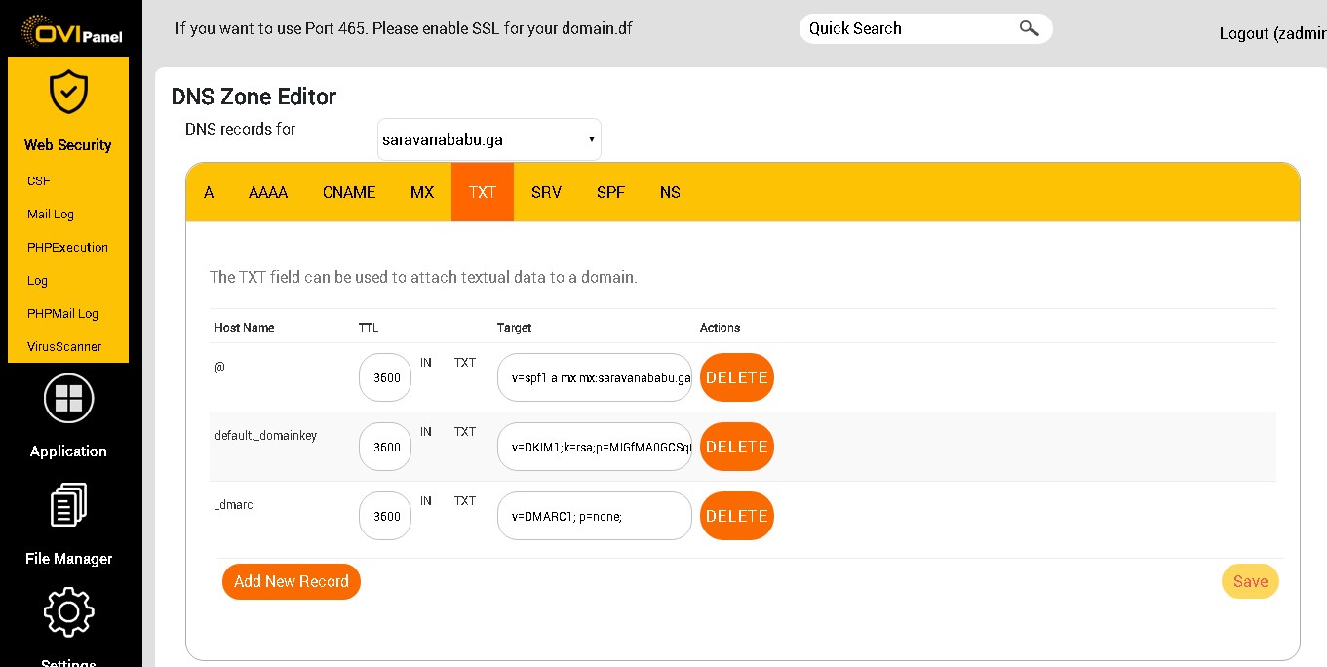
Task: Open the Mail Log page
Action: 50,214
